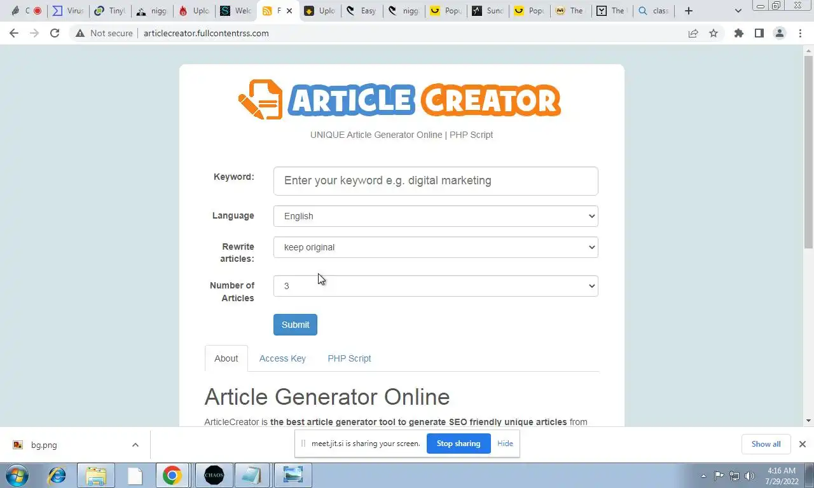Show hidden system tray icons
Viewport: 814px width, 488px height.
click(703, 476)
